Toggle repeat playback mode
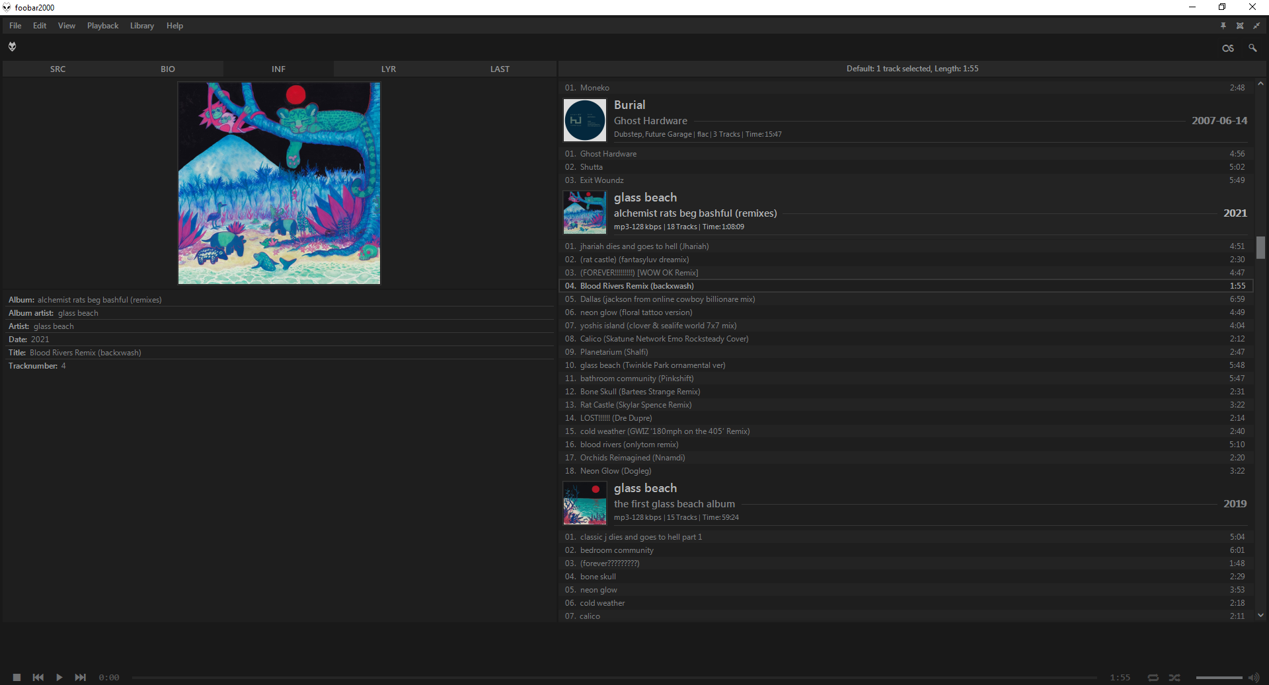 1153,678
